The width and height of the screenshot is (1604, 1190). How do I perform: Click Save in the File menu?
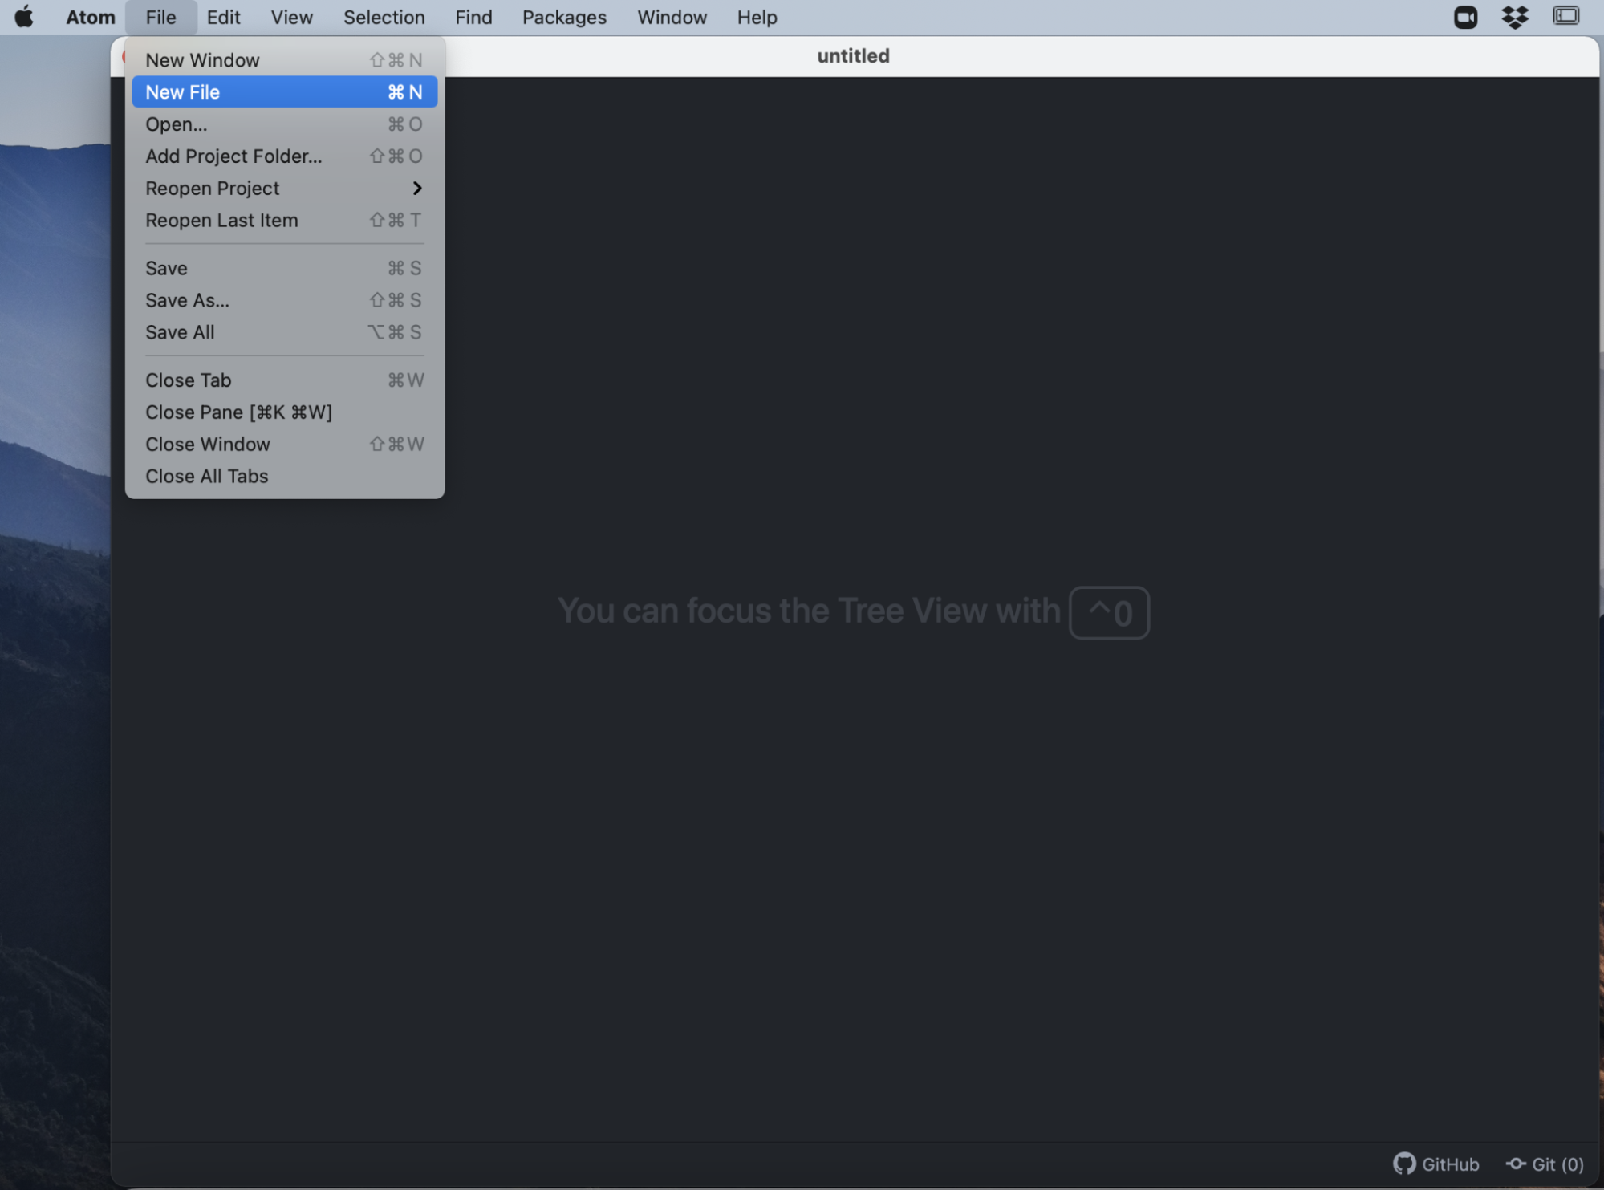(x=284, y=269)
